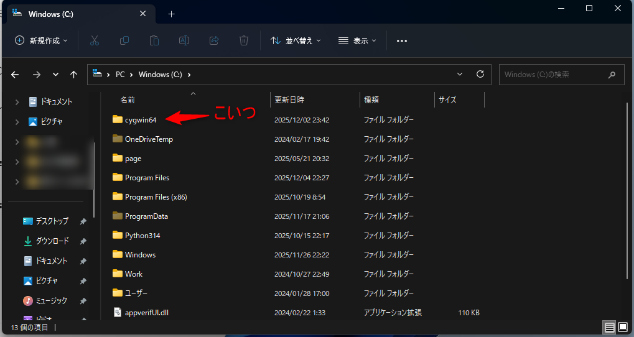Open ダウンロード in quick access
The width and height of the screenshot is (634, 337).
(x=52, y=241)
